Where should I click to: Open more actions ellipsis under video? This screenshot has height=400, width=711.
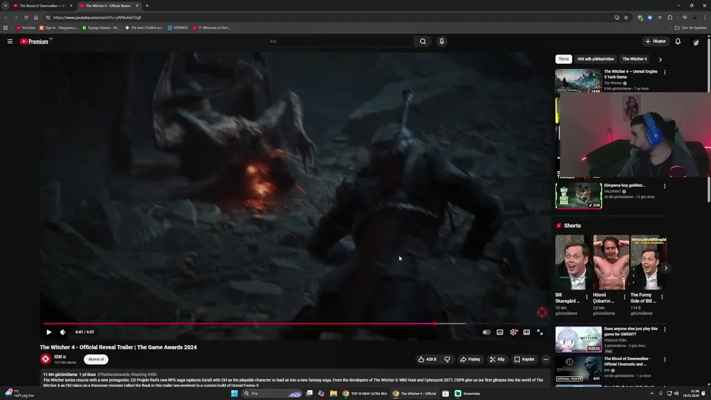tap(545, 359)
